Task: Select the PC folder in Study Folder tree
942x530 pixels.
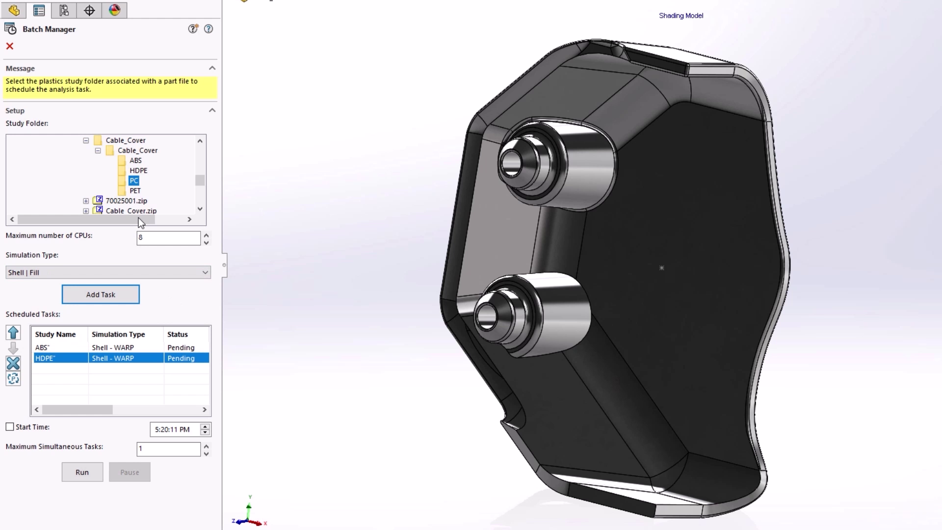Action: point(133,181)
